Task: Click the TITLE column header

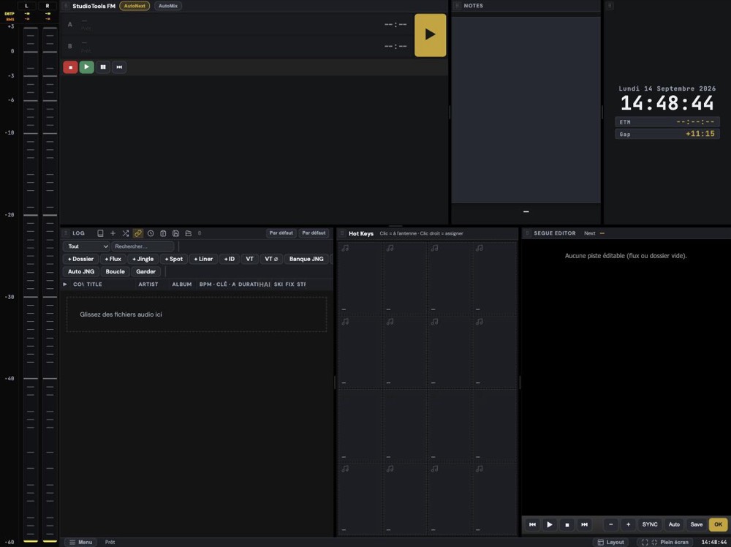Action: point(94,284)
